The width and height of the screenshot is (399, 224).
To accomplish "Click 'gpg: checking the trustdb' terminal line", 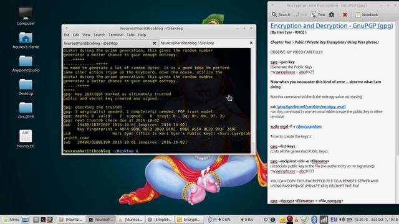I will [x=93, y=107].
